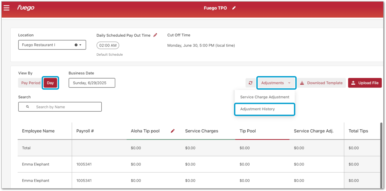The image size is (386, 191).
Task: Click the 02:00 AM pay out time chip
Action: pyautogui.click(x=108, y=45)
